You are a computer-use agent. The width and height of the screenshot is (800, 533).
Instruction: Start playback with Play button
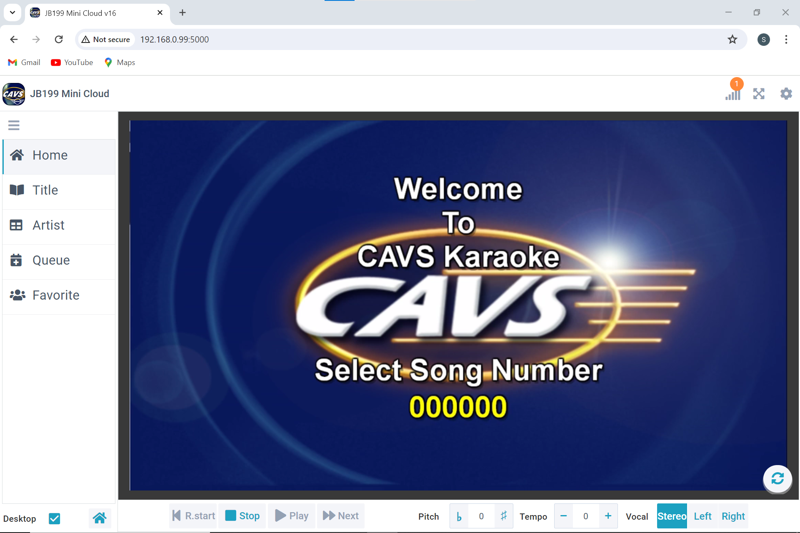coord(292,516)
